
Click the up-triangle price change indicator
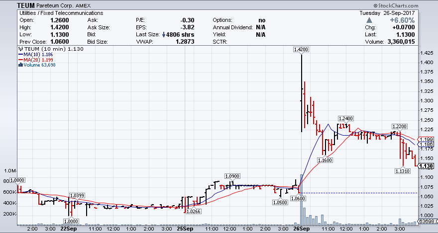pos(369,20)
